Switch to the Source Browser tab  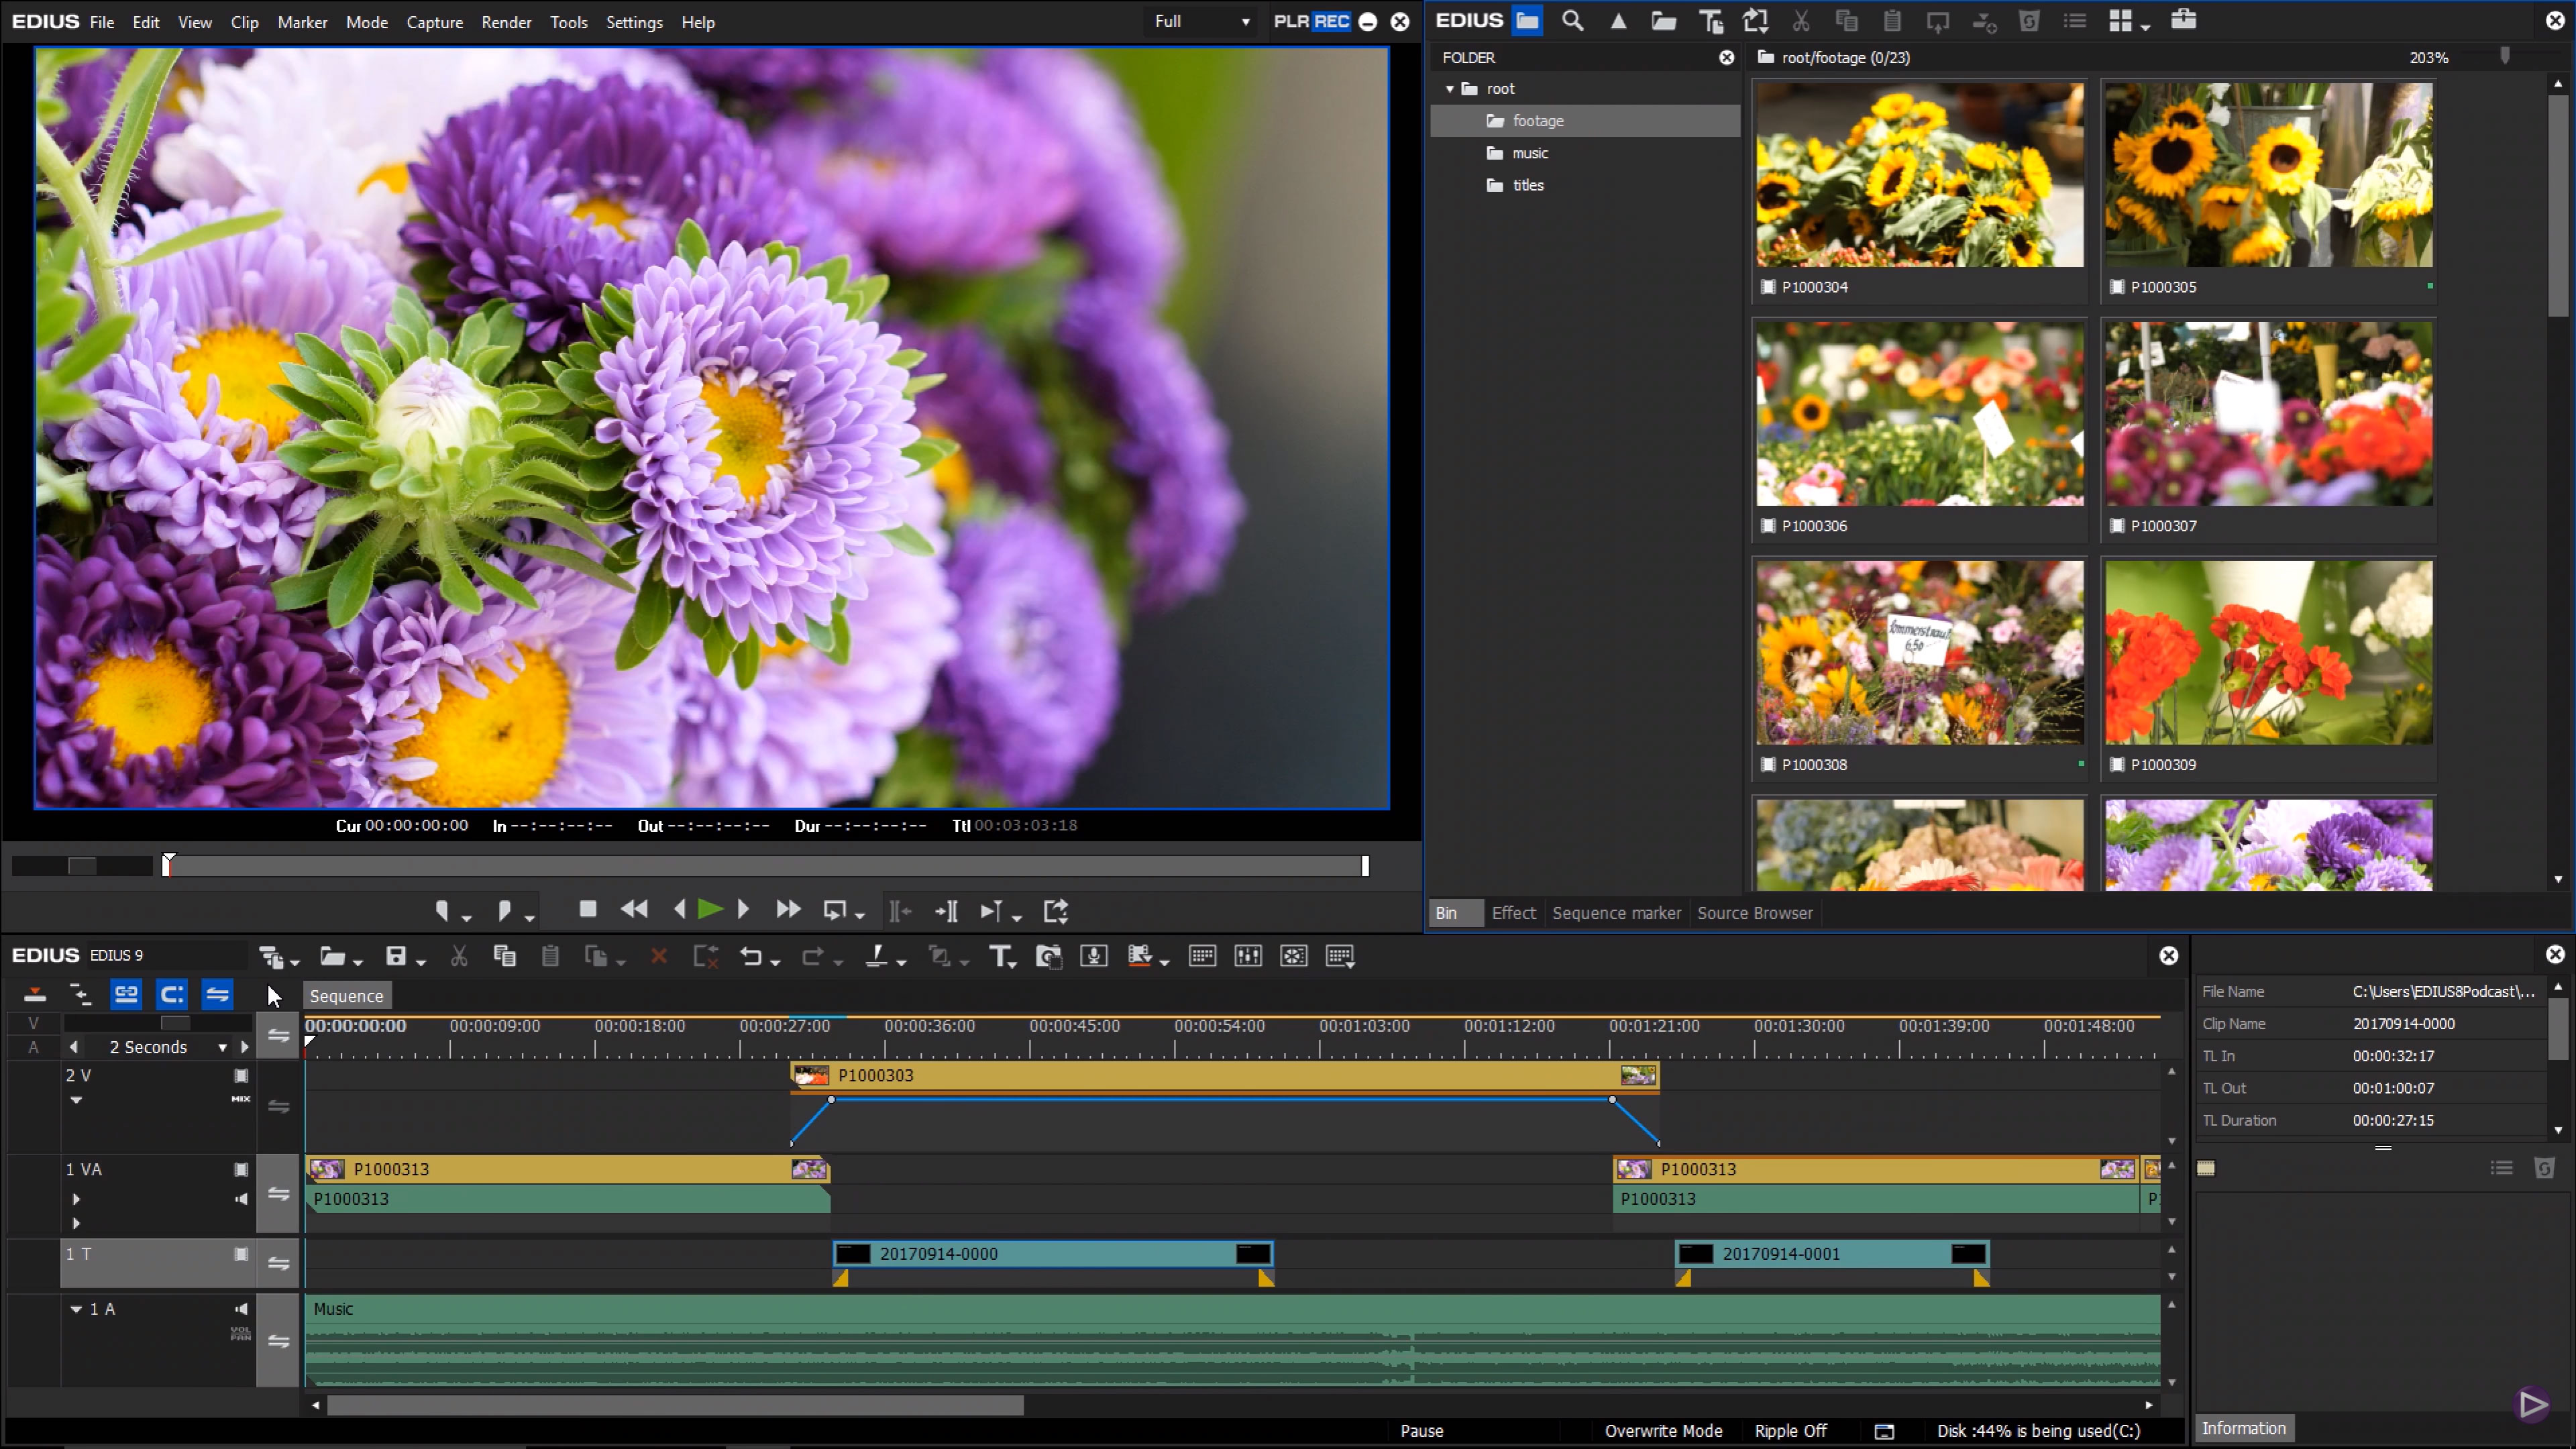point(1755,913)
